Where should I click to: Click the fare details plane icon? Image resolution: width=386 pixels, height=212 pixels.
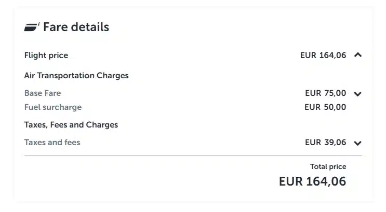[x=32, y=27]
